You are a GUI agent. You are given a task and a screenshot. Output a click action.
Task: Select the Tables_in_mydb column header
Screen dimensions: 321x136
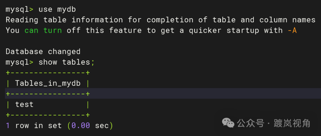48,83
